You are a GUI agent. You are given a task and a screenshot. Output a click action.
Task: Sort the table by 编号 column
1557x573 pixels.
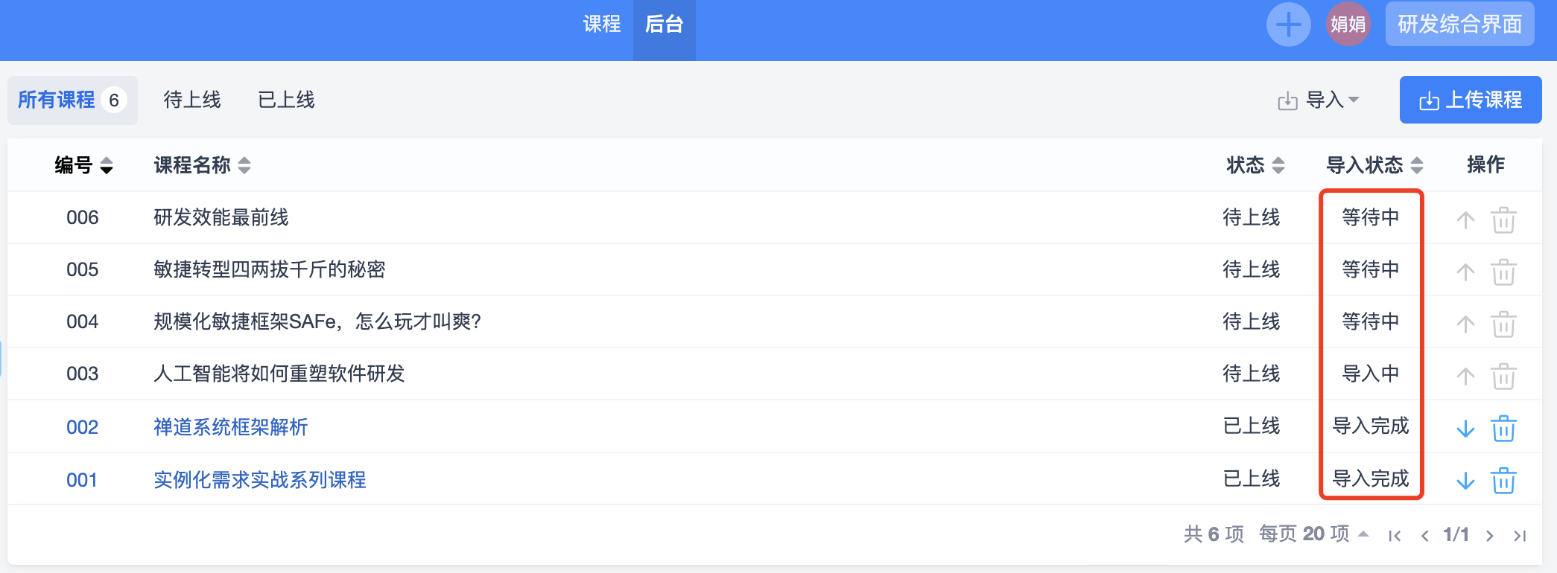coord(83,165)
